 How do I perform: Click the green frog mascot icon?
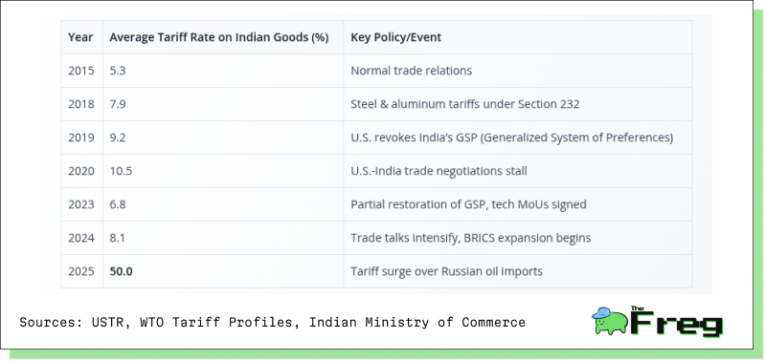click(x=610, y=321)
